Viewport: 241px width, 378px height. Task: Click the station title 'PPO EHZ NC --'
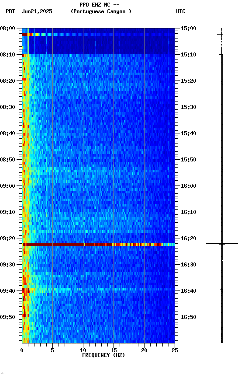pyautogui.click(x=100, y=5)
